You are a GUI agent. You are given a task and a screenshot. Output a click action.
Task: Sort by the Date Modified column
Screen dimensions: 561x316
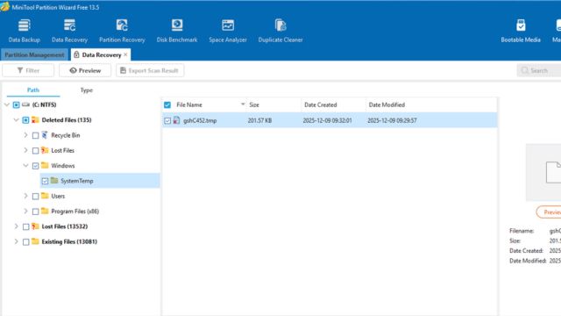tap(431, 104)
